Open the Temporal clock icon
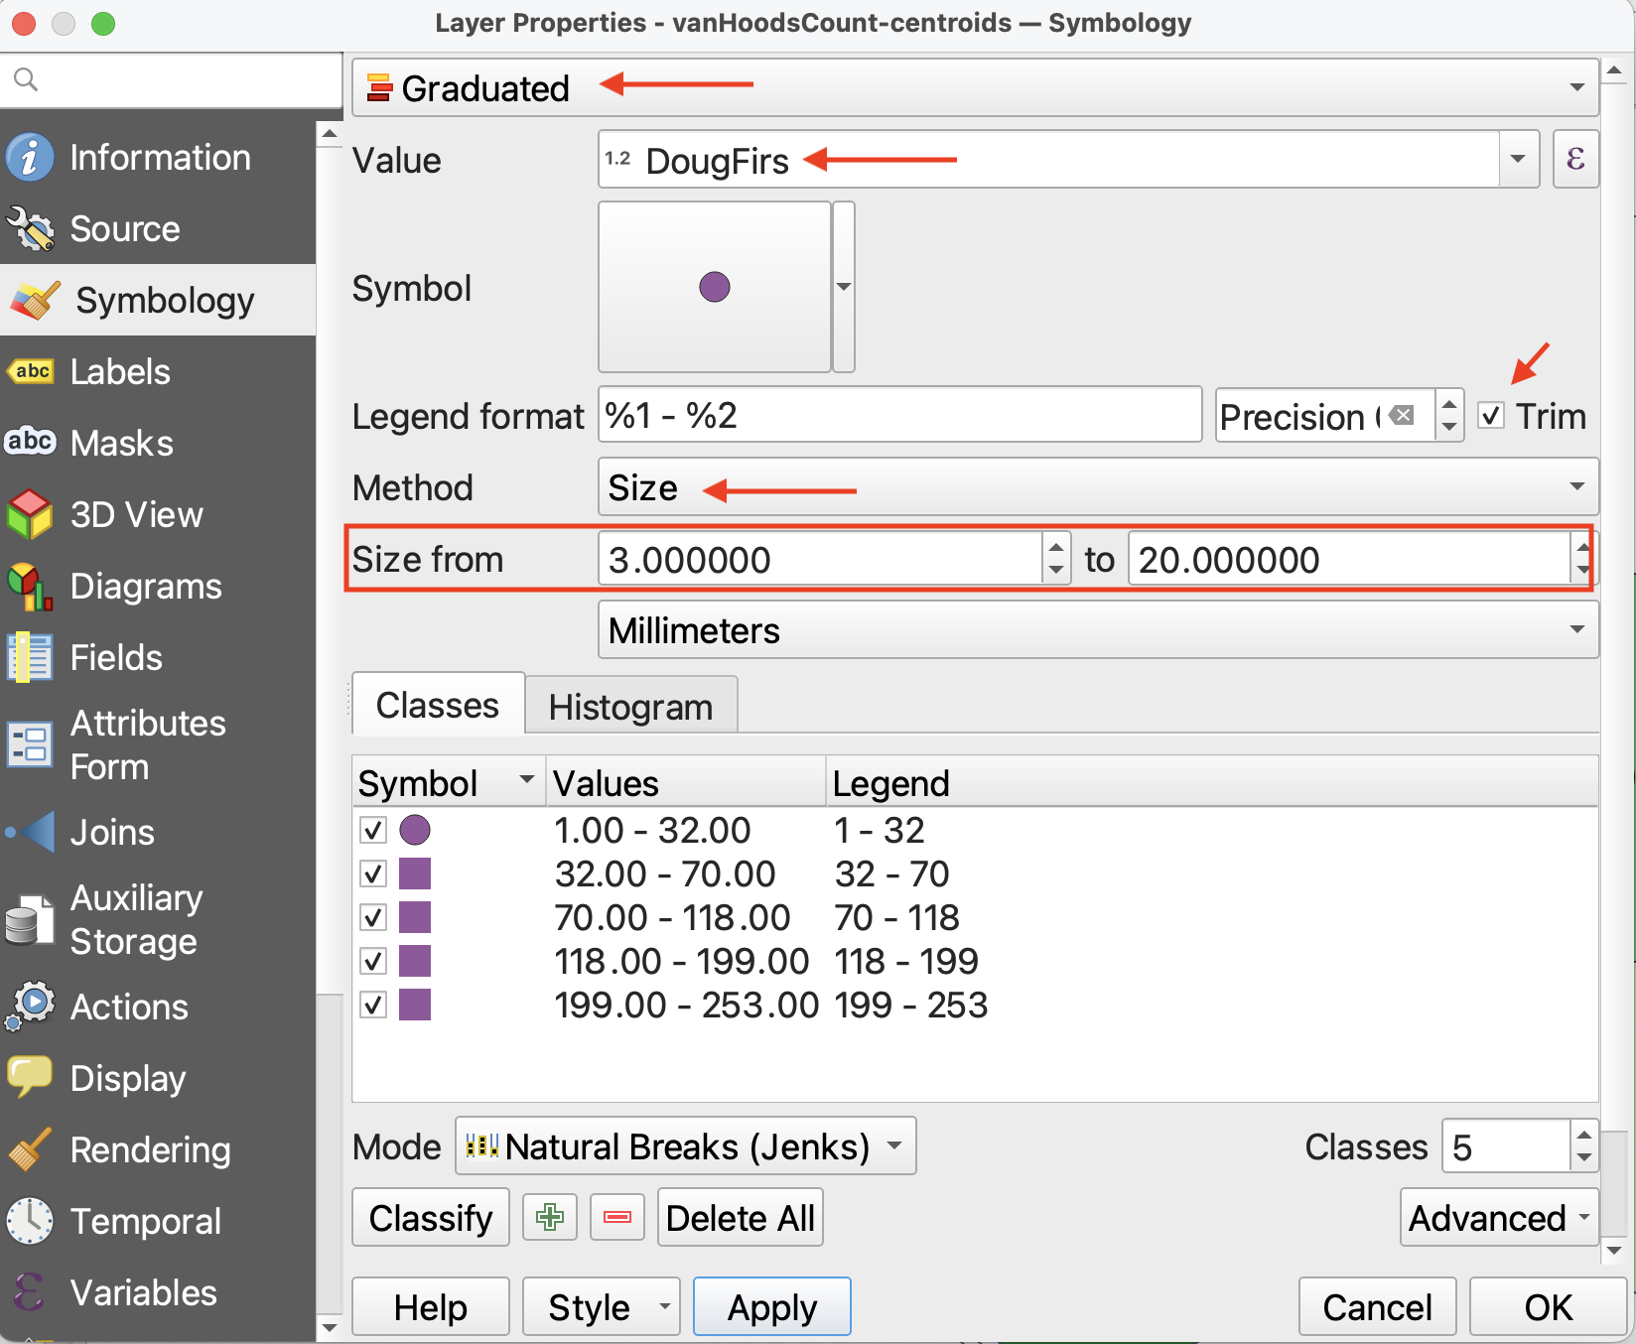This screenshot has width=1636, height=1344. [x=30, y=1222]
